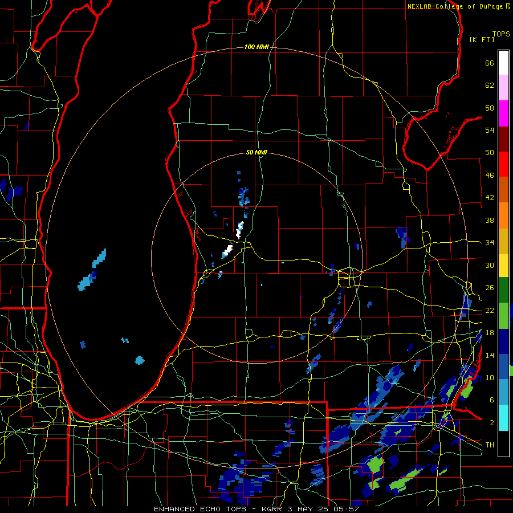The image size is (513, 513).
Task: Click the round light-blue echo over southern Lake Michigan
Action: 140,360
